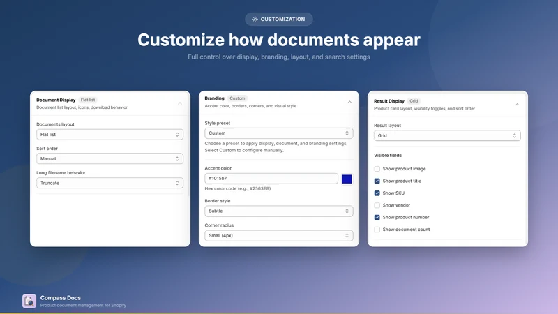Open the Style preset dropdown
The image size is (558, 314).
pyautogui.click(x=278, y=133)
